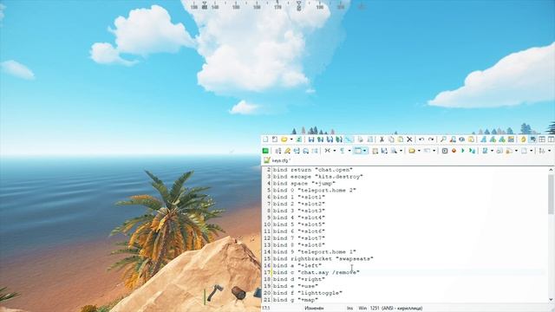The width and height of the screenshot is (555, 312).
Task: Expand the tools icon dropdown at toolbar end
Action: click(549, 151)
